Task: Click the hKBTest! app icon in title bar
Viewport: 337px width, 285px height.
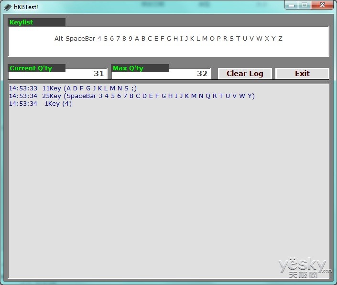Action: click(8, 7)
